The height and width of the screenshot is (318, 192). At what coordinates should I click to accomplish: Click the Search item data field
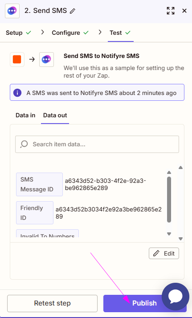point(97,144)
